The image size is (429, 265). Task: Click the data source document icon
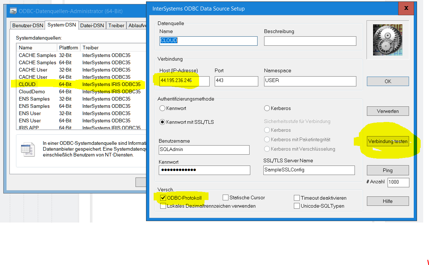pyautogui.click(x=28, y=149)
